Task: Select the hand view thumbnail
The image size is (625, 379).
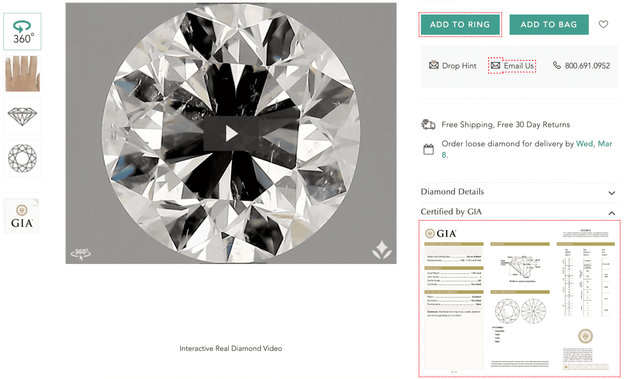Action: click(x=22, y=74)
